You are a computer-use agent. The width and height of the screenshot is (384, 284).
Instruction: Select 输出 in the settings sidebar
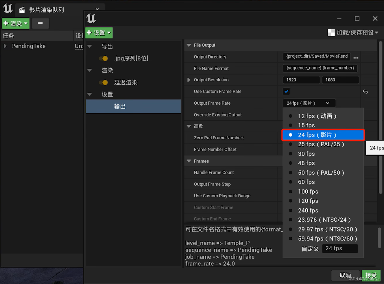click(x=120, y=106)
